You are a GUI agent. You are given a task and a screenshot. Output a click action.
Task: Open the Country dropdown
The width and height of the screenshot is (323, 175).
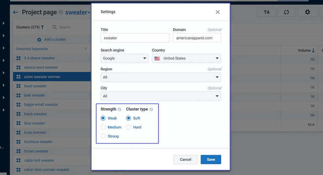coord(186,59)
